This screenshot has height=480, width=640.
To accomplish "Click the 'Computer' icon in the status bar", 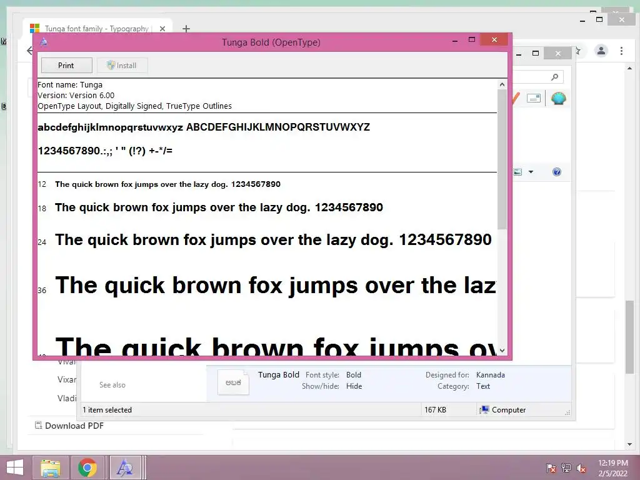I will pos(484,410).
